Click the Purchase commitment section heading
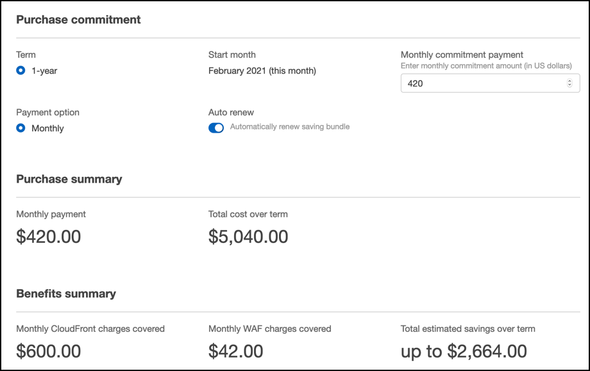Viewport: 590px width, 371px height. tap(79, 20)
